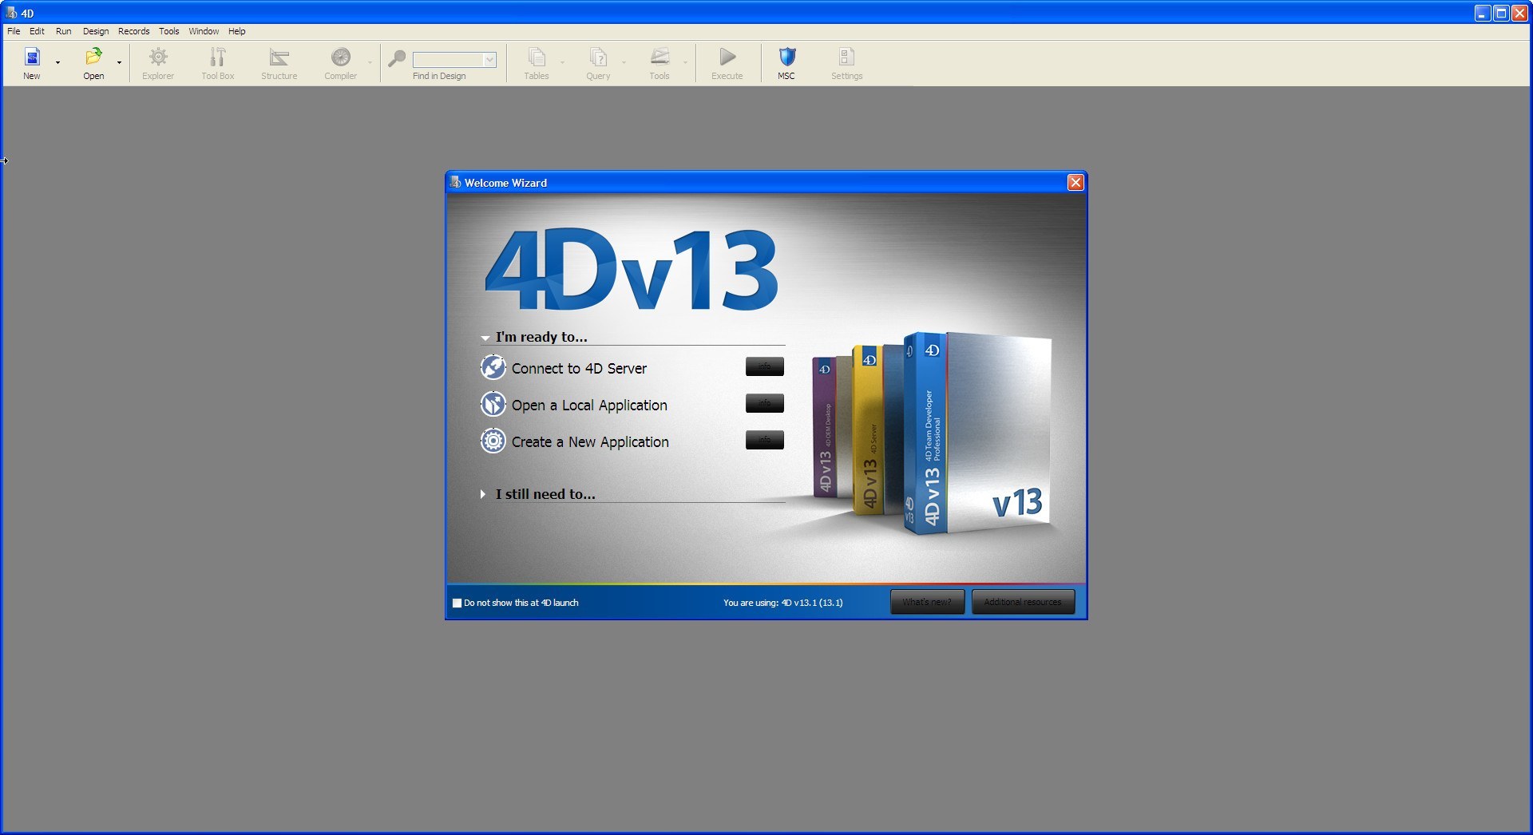Click the Open a Local Application icon
1533x835 pixels.
tap(493, 404)
